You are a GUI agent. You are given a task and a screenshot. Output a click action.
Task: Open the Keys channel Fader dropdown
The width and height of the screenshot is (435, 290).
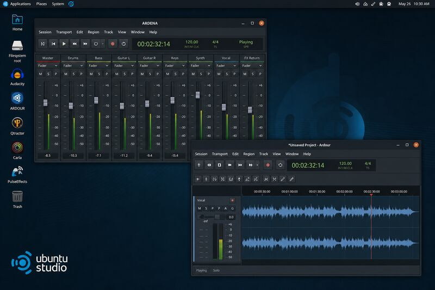(175, 66)
